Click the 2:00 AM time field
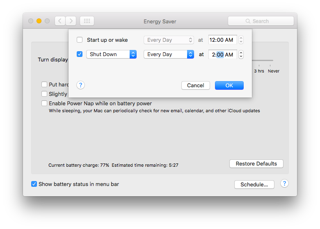 pyautogui.click(x=222, y=54)
